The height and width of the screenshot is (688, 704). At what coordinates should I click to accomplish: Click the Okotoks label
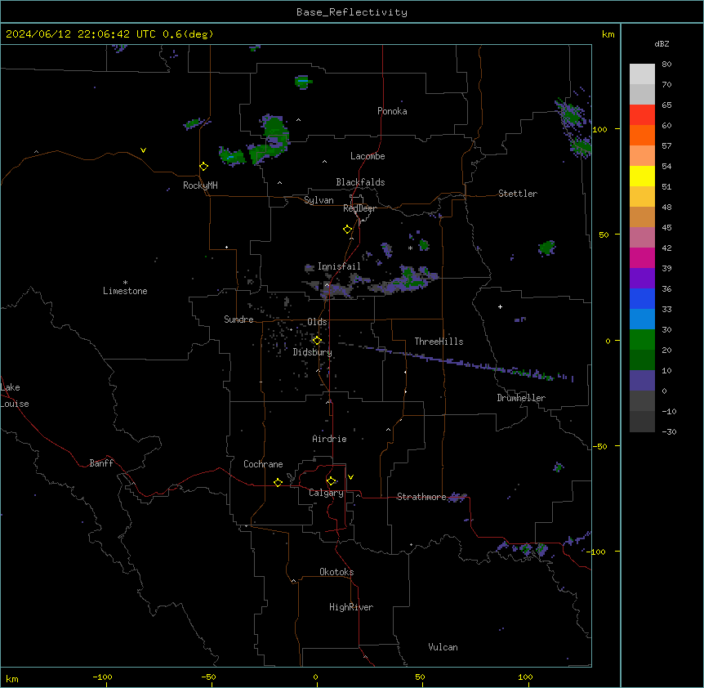[336, 572]
